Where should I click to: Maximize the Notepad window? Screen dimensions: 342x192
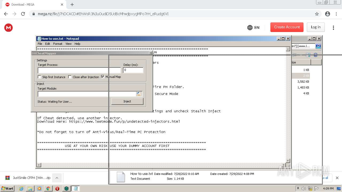(283, 39)
